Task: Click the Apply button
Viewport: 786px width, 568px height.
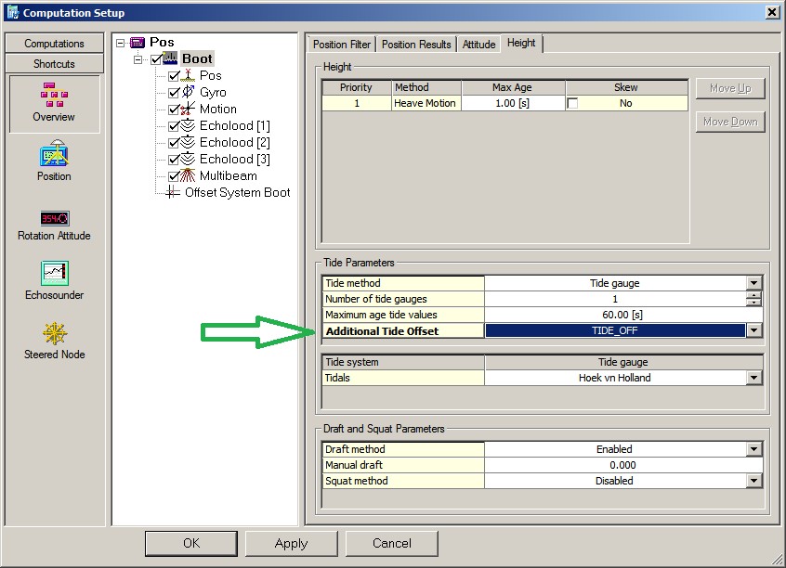Action: [x=291, y=544]
